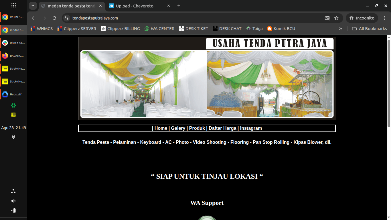Click the third-party cookies blocked icon
This screenshot has height=220, width=391.
click(x=327, y=18)
